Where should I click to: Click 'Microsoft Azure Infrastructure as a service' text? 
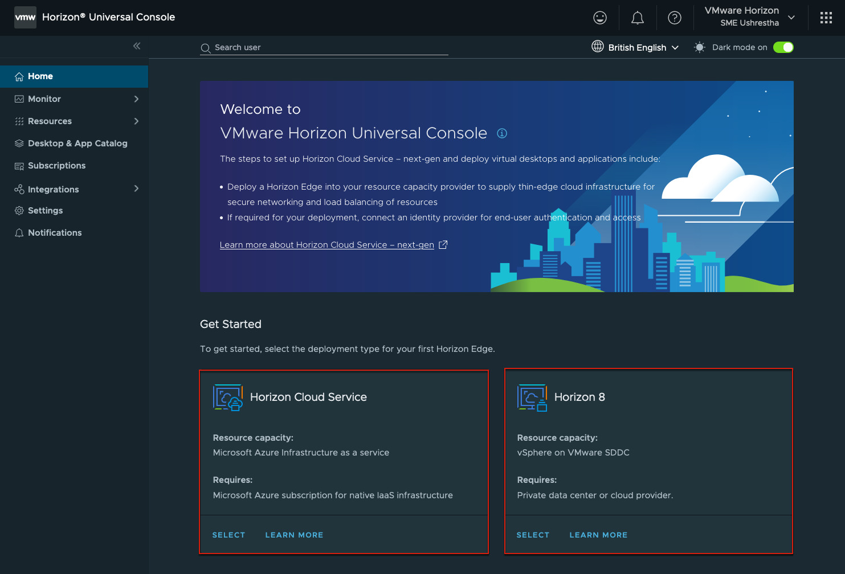(x=301, y=453)
